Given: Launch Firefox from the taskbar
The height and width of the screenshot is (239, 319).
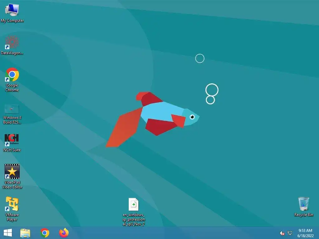Looking at the screenshot, I should (x=64, y=233).
